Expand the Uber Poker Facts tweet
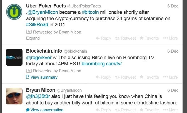 click(x=33, y=38)
